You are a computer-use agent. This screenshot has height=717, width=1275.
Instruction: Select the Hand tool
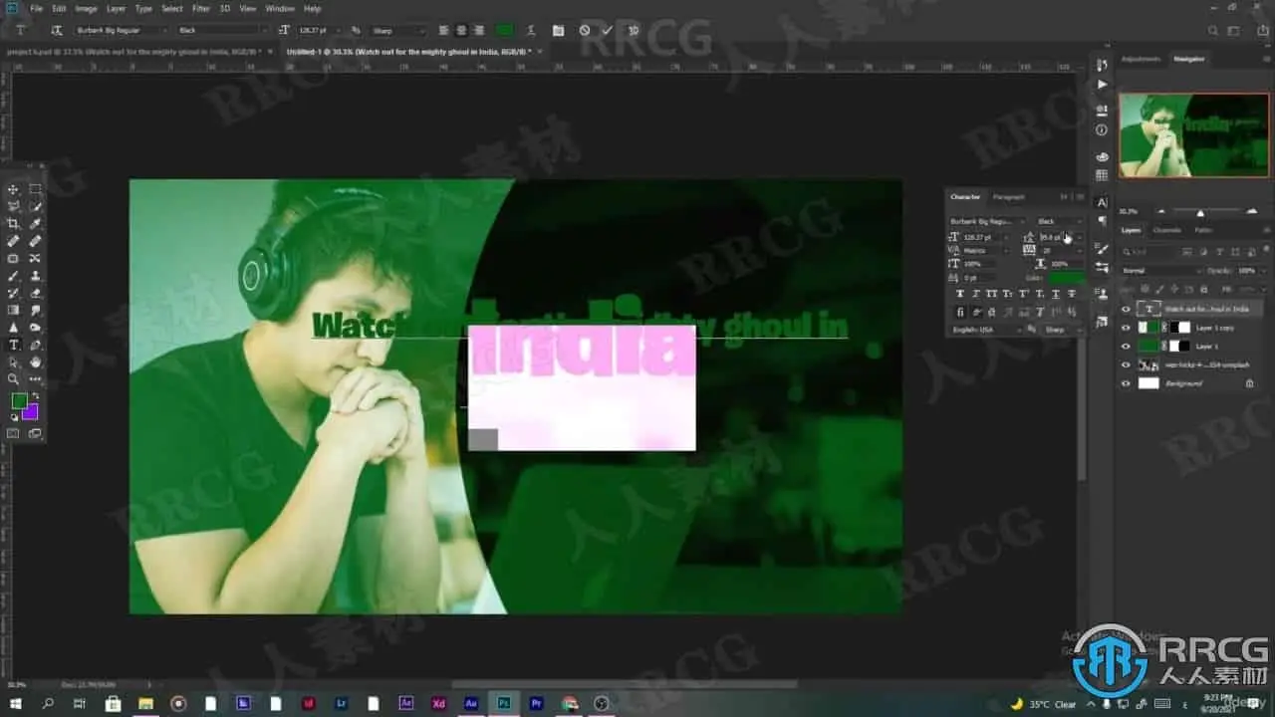pos(36,361)
